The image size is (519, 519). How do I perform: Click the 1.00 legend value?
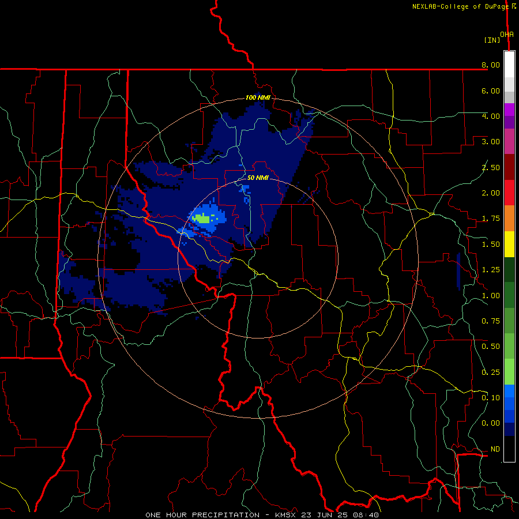pos(491,296)
